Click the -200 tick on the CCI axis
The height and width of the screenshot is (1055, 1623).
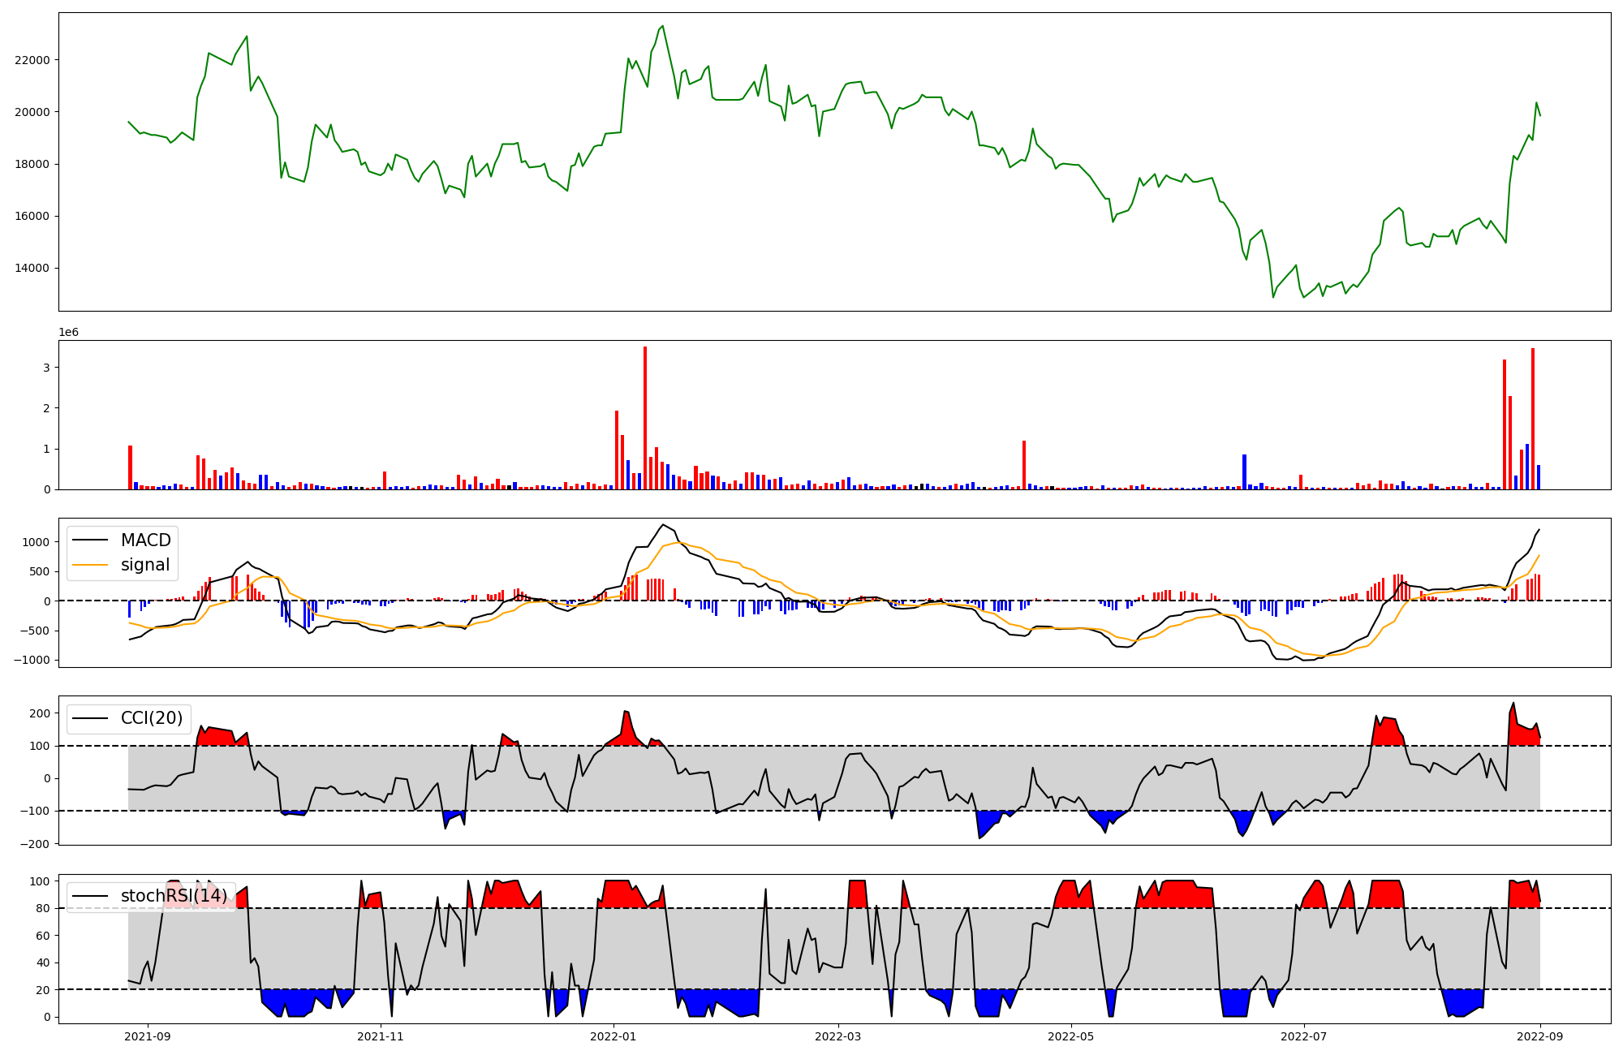click(34, 844)
